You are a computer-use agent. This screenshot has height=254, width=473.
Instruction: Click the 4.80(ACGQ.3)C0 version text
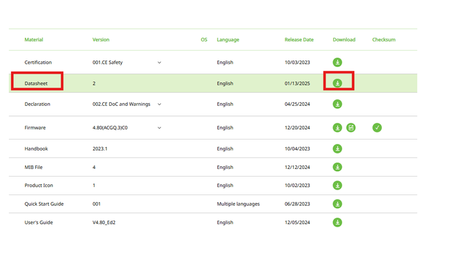coord(110,128)
